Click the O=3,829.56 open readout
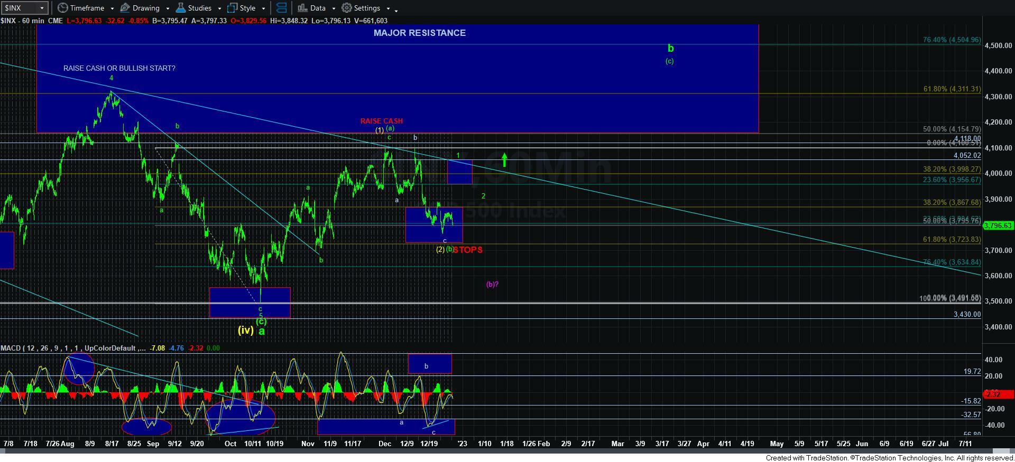 coord(248,21)
